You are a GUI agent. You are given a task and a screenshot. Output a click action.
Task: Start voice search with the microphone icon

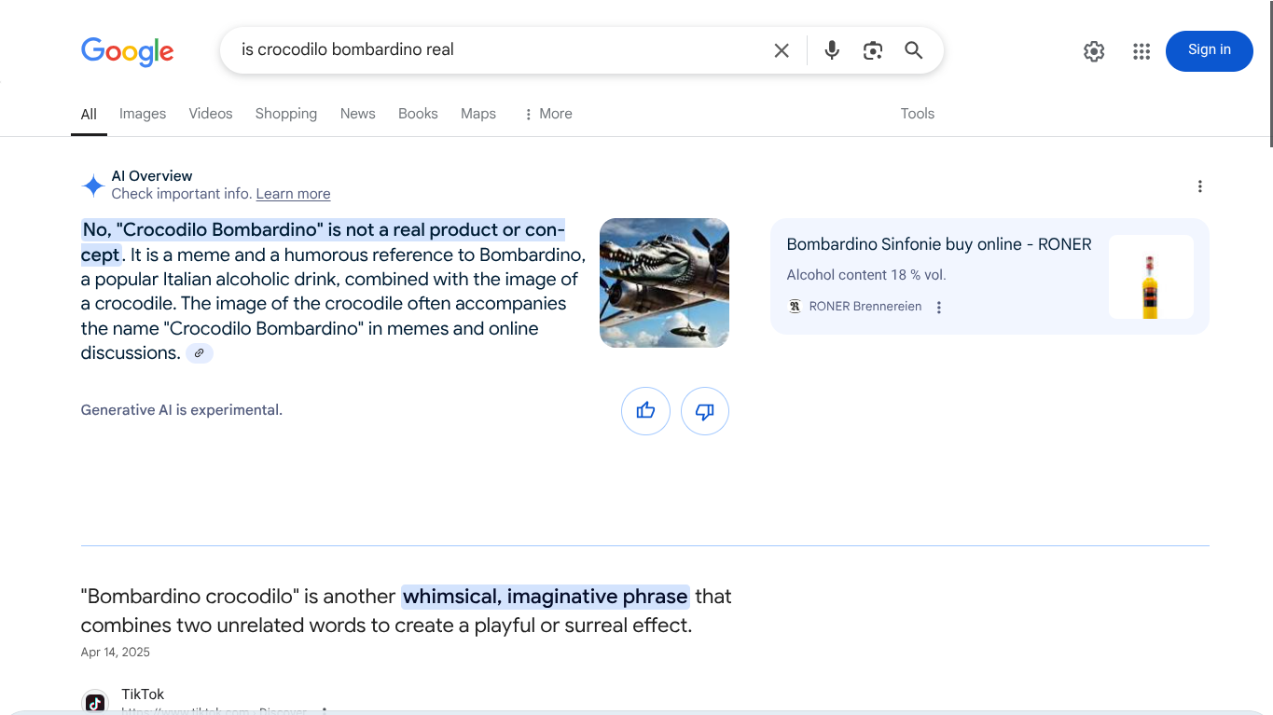click(832, 50)
